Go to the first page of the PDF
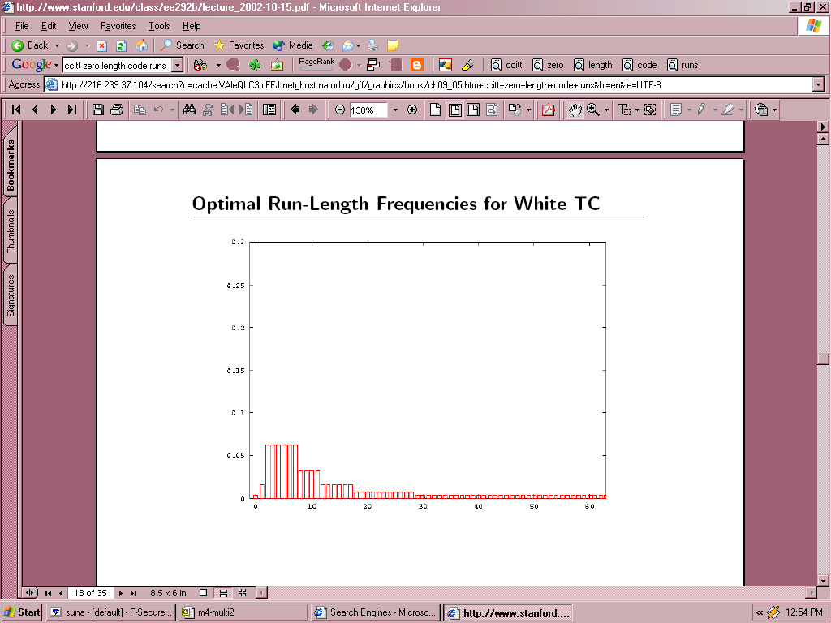 pyautogui.click(x=15, y=110)
